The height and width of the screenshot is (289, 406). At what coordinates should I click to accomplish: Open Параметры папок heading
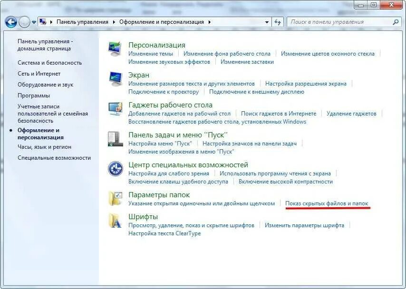pos(159,195)
